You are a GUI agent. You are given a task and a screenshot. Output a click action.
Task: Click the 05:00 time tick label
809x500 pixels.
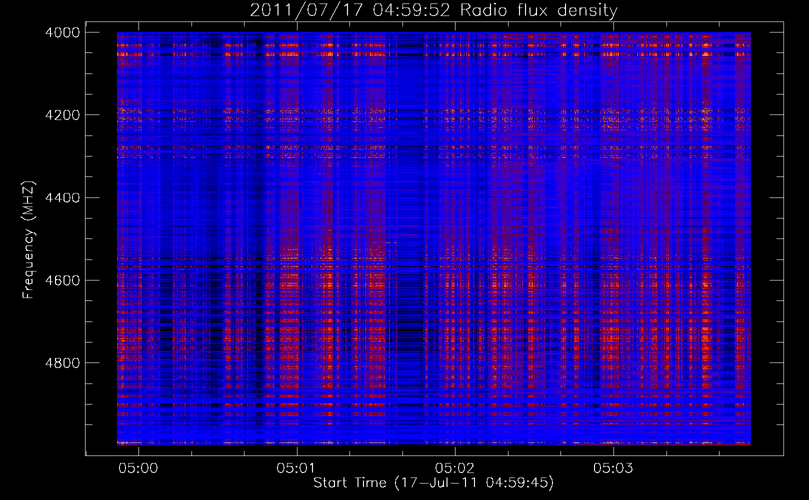coord(138,468)
